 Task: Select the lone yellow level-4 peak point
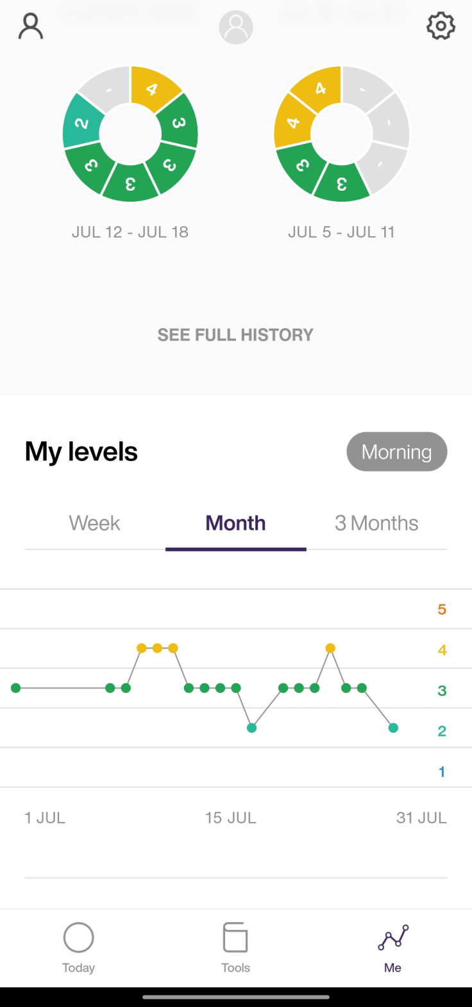(x=330, y=648)
